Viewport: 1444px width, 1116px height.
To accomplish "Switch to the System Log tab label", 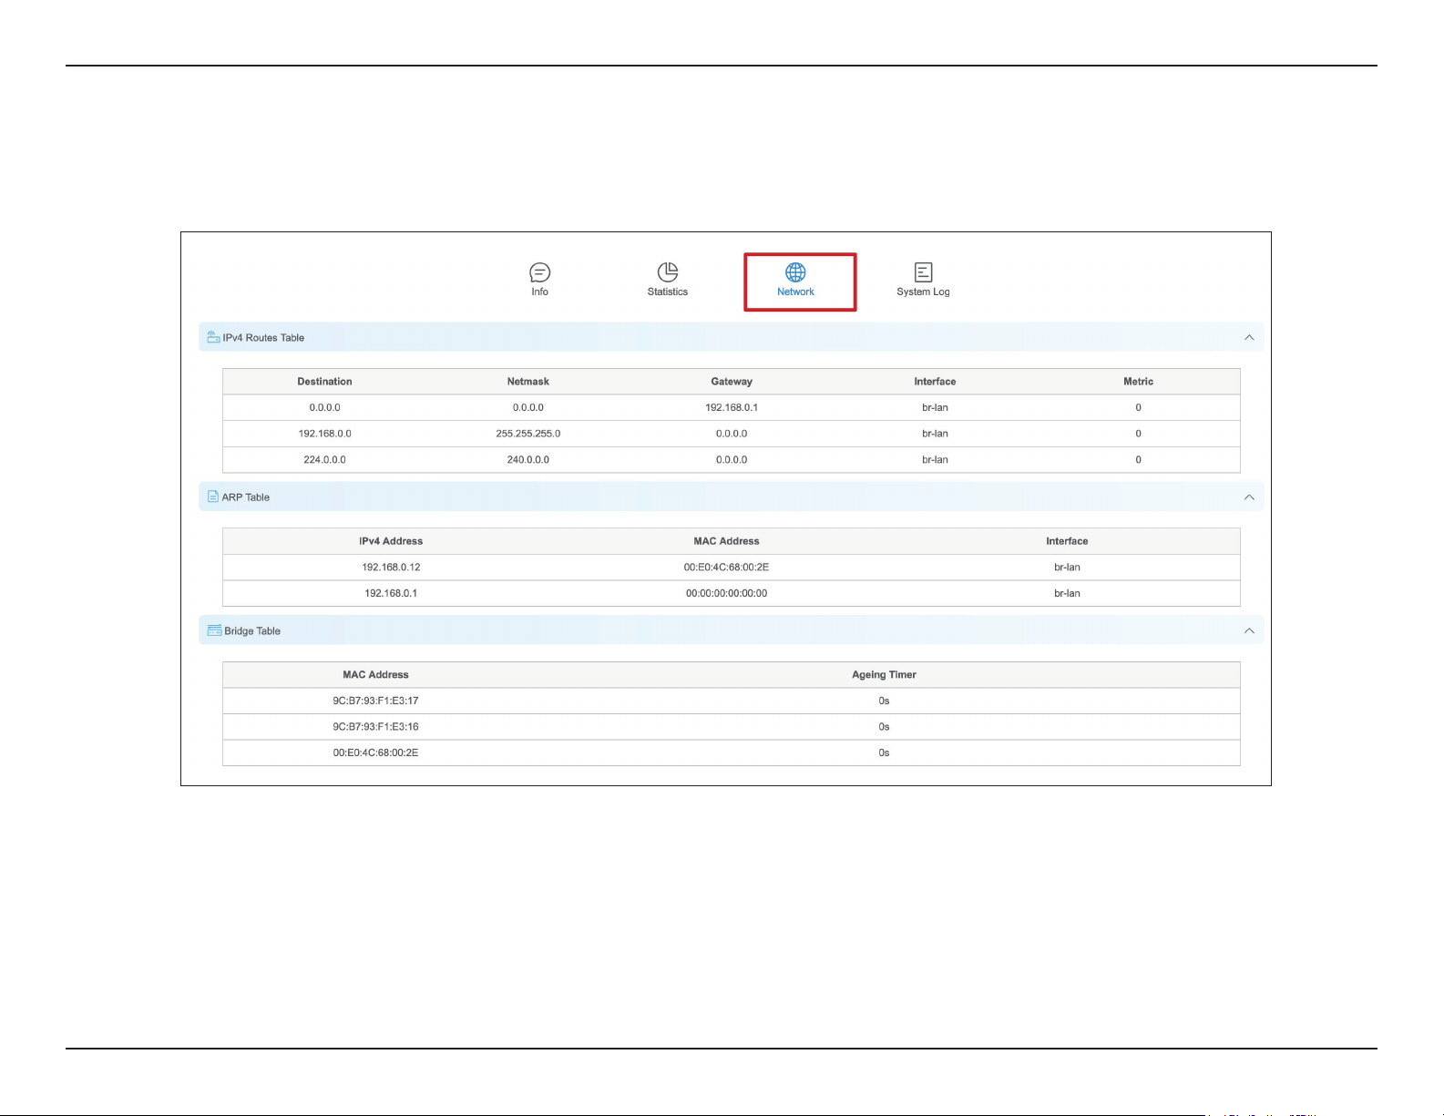I will (x=923, y=292).
